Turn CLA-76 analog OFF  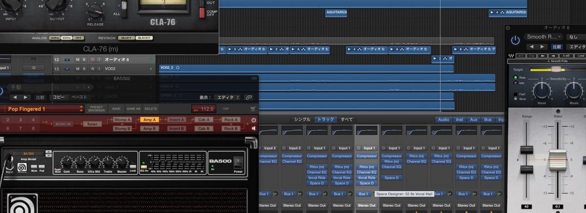coord(79,38)
